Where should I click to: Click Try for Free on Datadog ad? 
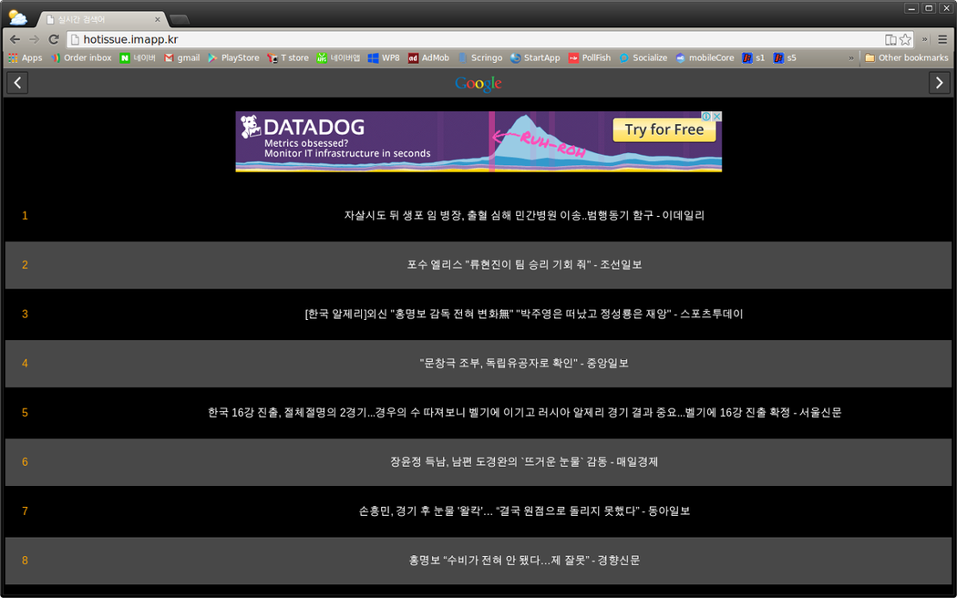[664, 129]
